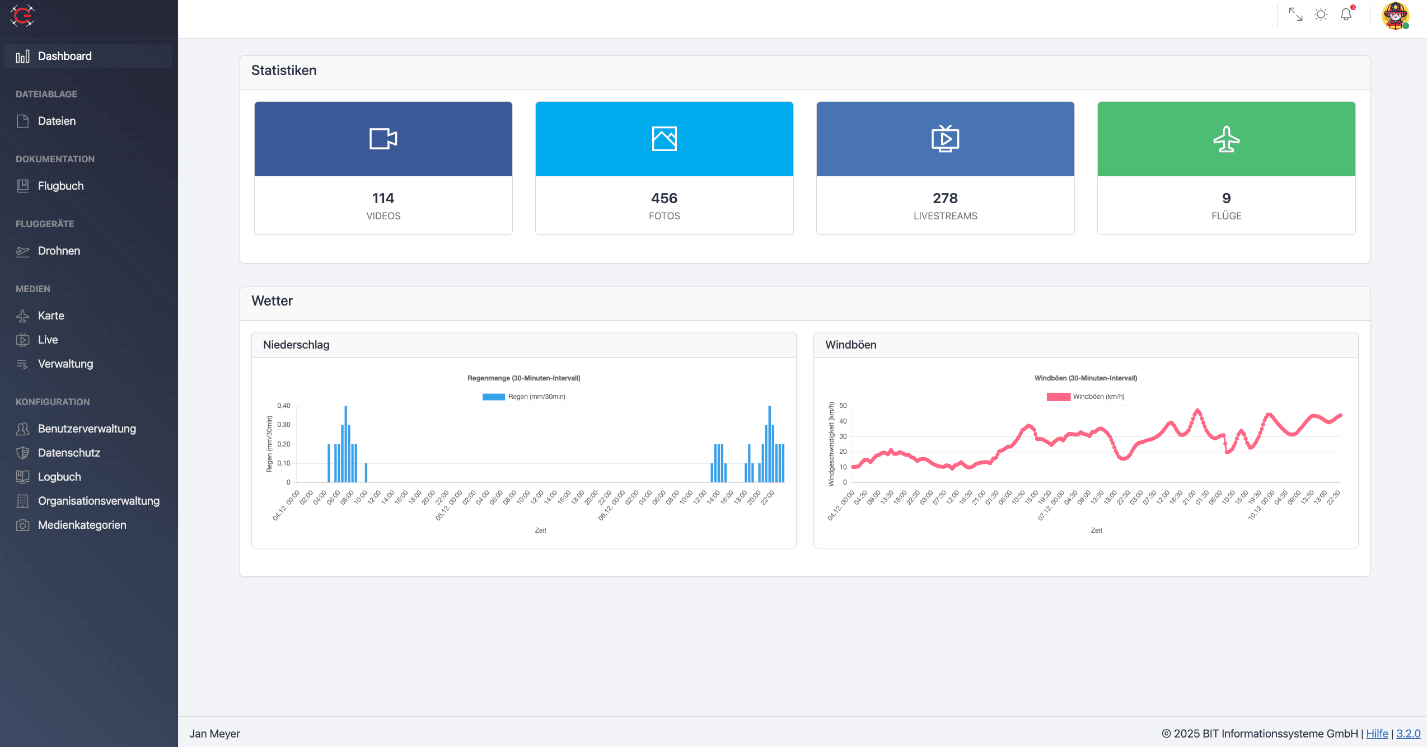Click the photo image icon tile

point(664,139)
